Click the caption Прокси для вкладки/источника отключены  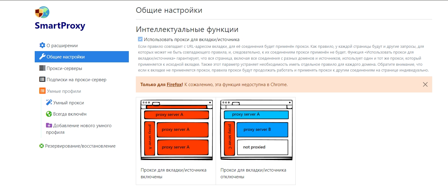point(253,173)
